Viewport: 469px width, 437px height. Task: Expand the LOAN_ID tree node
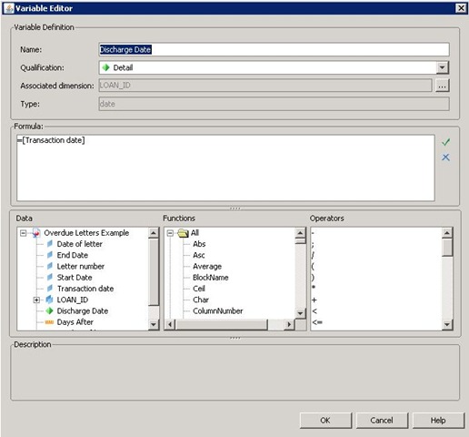click(x=36, y=300)
